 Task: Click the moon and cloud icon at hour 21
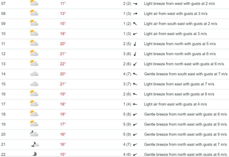(34, 144)
